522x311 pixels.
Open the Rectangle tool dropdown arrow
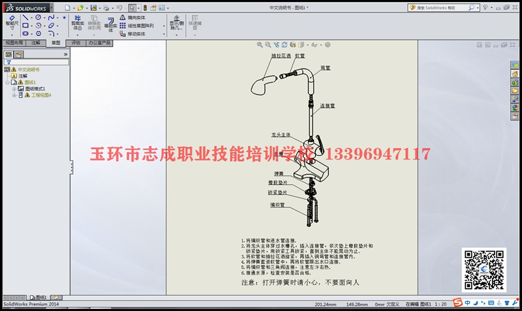point(31,25)
